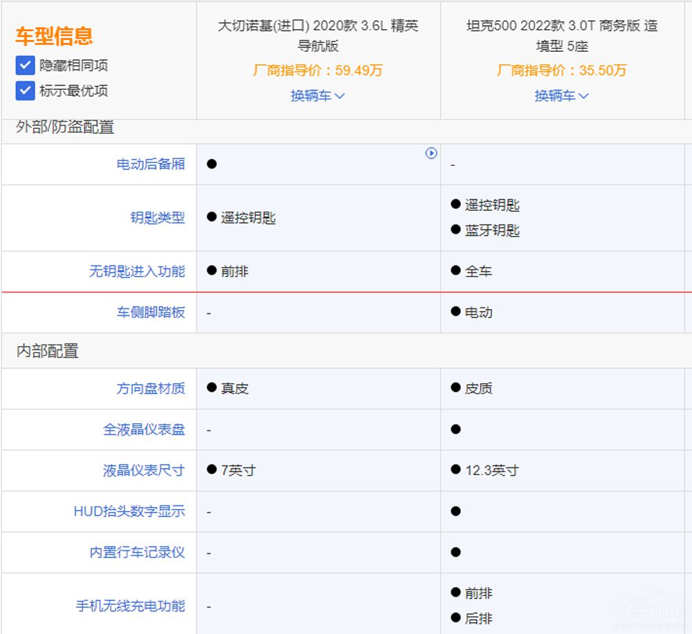Open the 液晶仪表尺寸 link
The width and height of the screenshot is (692, 634).
tap(143, 470)
